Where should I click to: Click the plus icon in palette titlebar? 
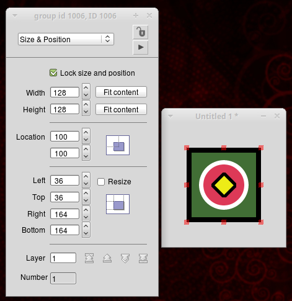(136, 16)
